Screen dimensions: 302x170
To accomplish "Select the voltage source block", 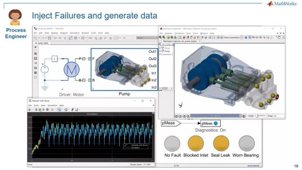I will 45,69.
